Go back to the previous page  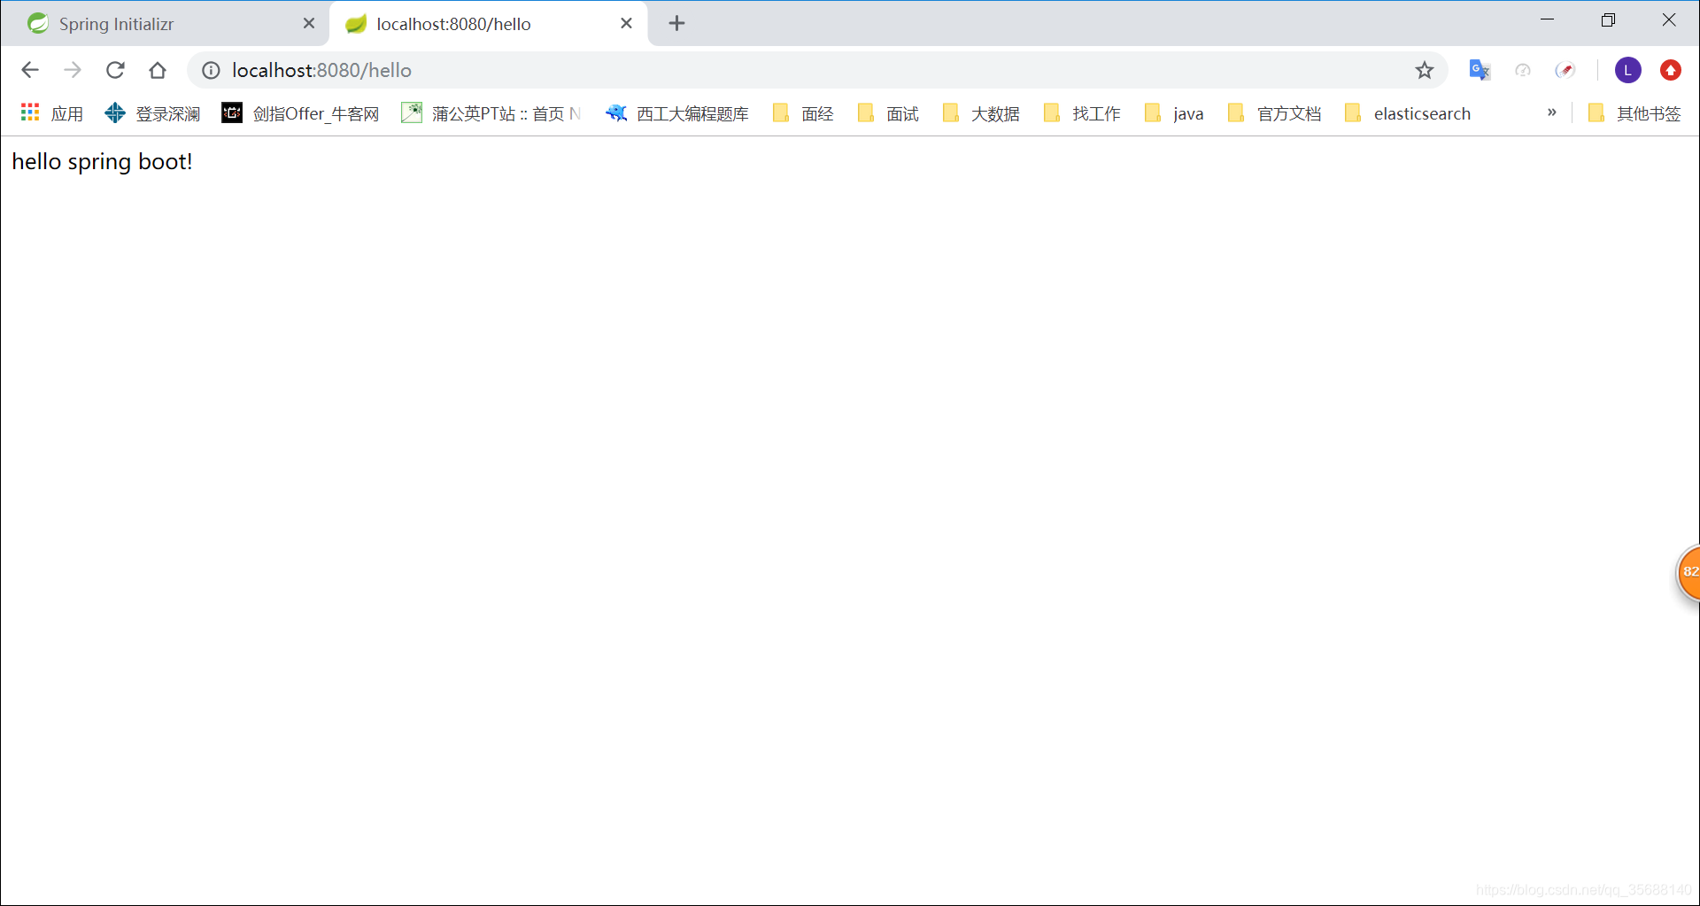[30, 70]
